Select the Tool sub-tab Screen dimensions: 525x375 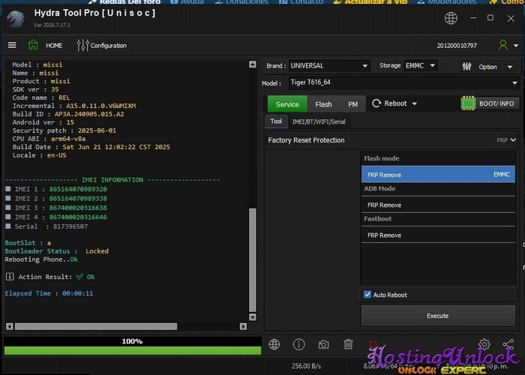pos(276,121)
